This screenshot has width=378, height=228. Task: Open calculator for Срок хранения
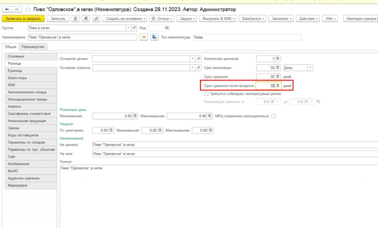coord(278,76)
